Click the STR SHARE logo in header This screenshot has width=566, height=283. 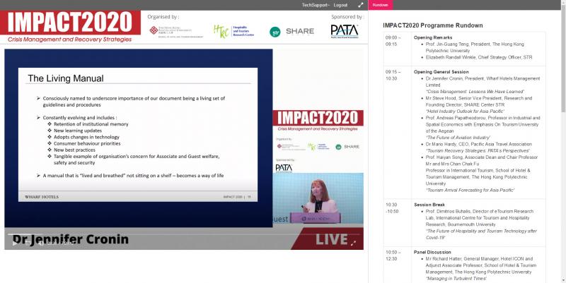pyautogui.click(x=291, y=32)
